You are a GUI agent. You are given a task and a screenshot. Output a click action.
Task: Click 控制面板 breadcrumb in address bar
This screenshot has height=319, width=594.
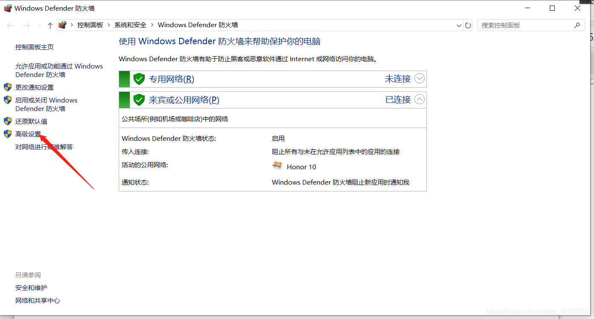pos(90,25)
